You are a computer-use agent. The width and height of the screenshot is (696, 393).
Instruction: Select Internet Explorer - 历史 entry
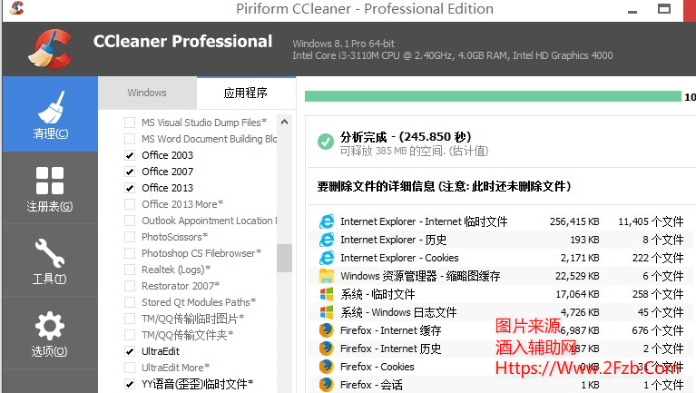pyautogui.click(x=502, y=240)
